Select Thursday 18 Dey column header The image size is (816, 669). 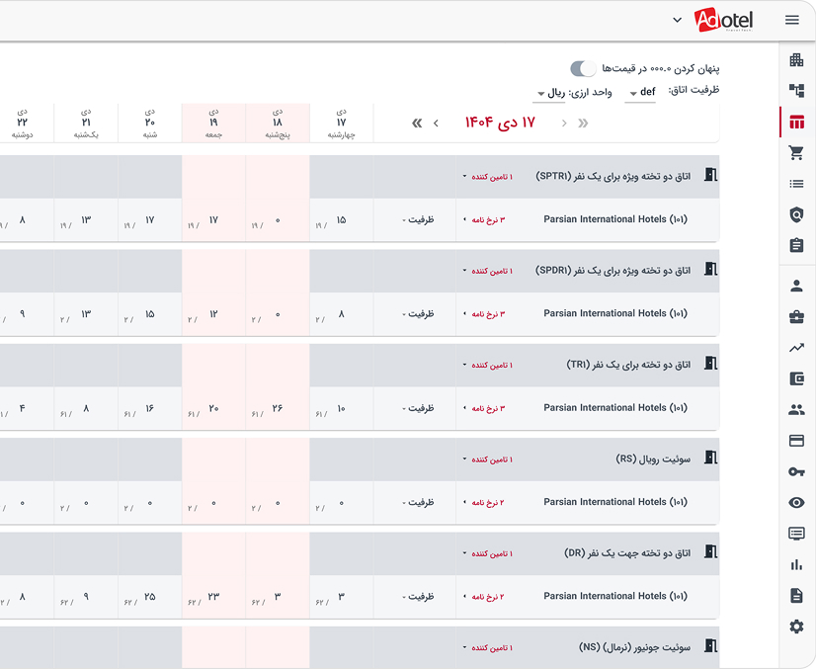(x=278, y=123)
